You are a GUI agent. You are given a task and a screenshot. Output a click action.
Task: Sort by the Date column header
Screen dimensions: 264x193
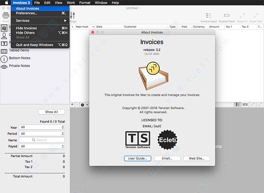point(109,26)
